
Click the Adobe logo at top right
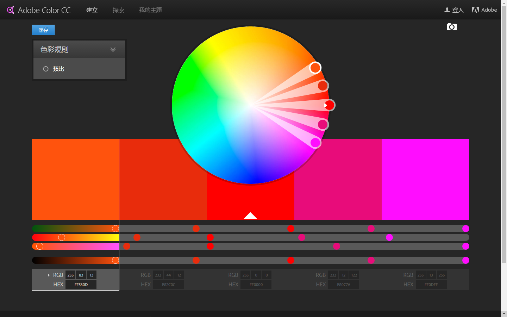point(475,10)
